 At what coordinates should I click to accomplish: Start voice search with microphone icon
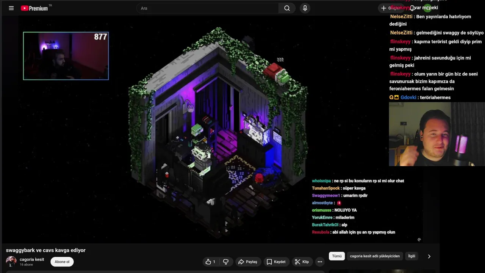tap(305, 8)
